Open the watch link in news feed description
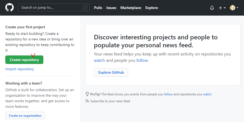244x122 pixels. (x=99, y=60)
